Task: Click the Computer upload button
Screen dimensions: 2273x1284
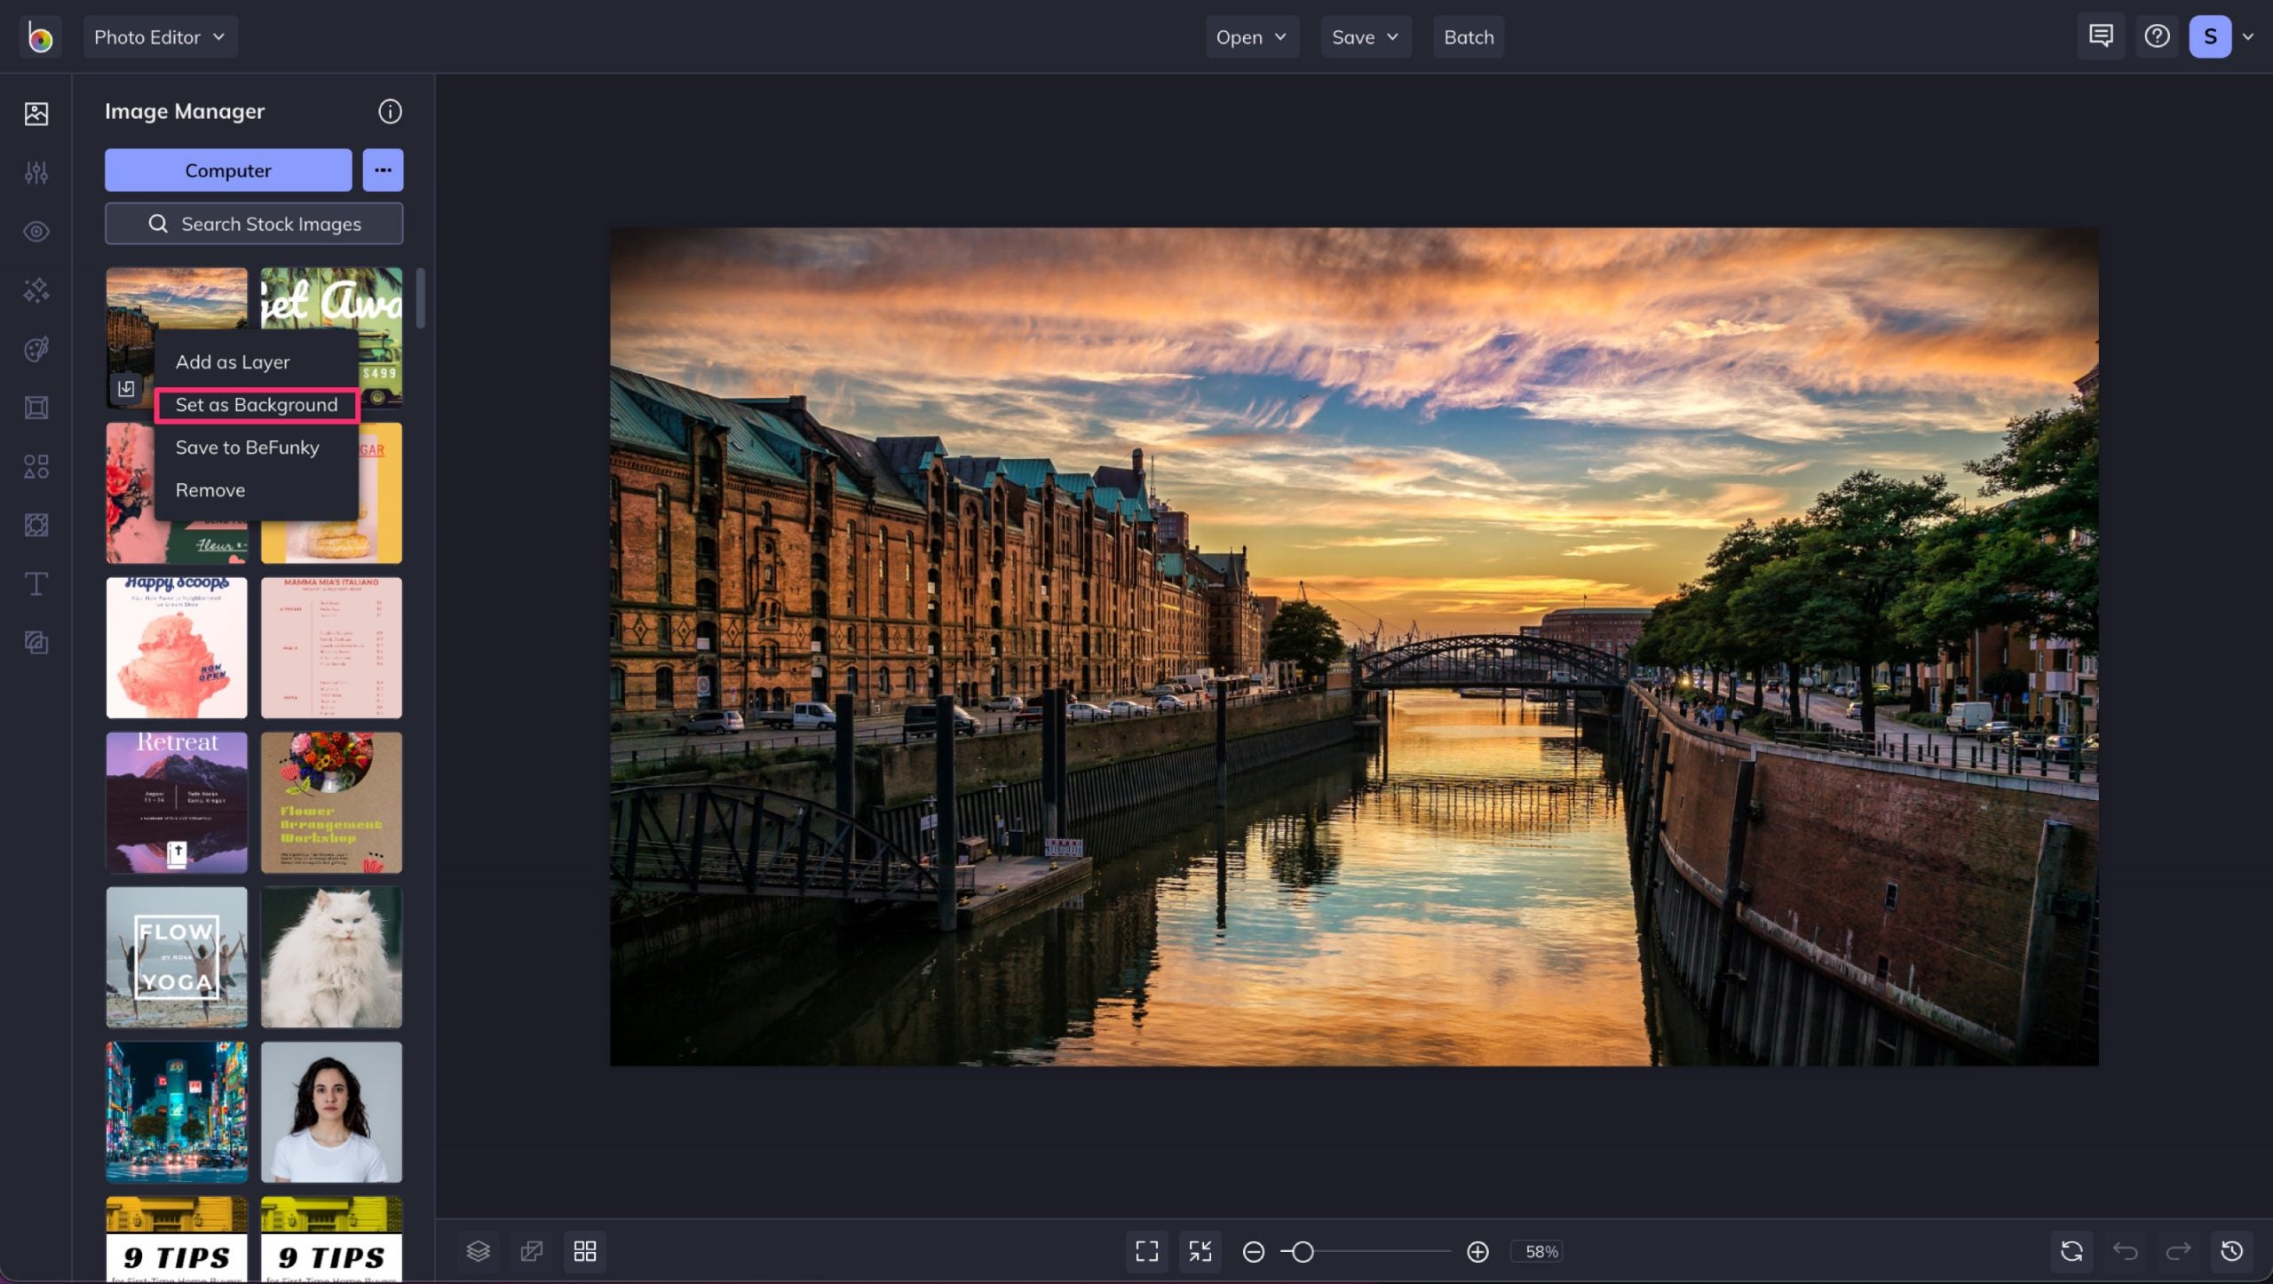Action: click(227, 170)
